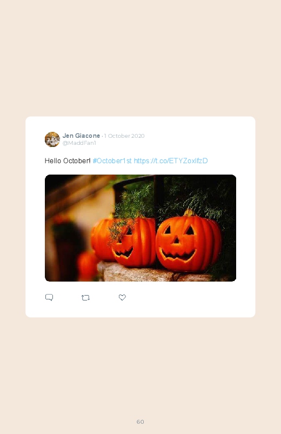This screenshot has width=281, height=434.
Task: Click the reply speech bubble icon
Action: tap(49, 297)
